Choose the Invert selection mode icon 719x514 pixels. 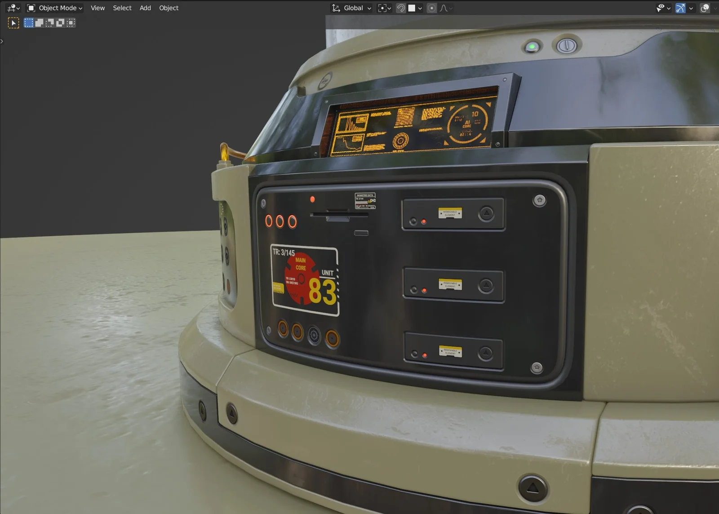pos(60,23)
